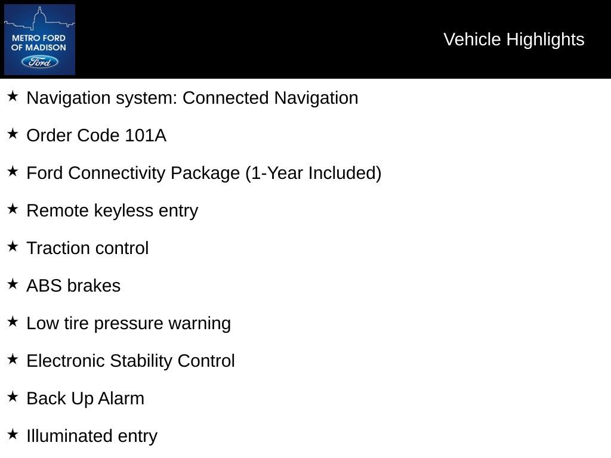The height and width of the screenshot is (458, 611).
Task: Click the star beside Electronic Stability Control
Action: click(x=13, y=359)
